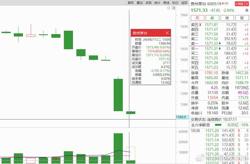
Task: Click the bell alert icon beside the price
Action: [x=247, y=10]
